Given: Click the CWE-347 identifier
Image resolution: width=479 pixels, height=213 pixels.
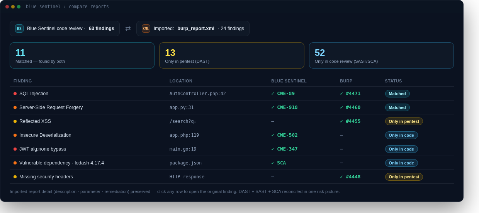Looking at the screenshot, I should (x=287, y=149).
